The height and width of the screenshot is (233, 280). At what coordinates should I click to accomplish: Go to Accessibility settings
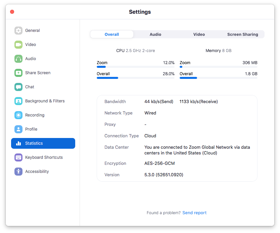click(x=37, y=172)
